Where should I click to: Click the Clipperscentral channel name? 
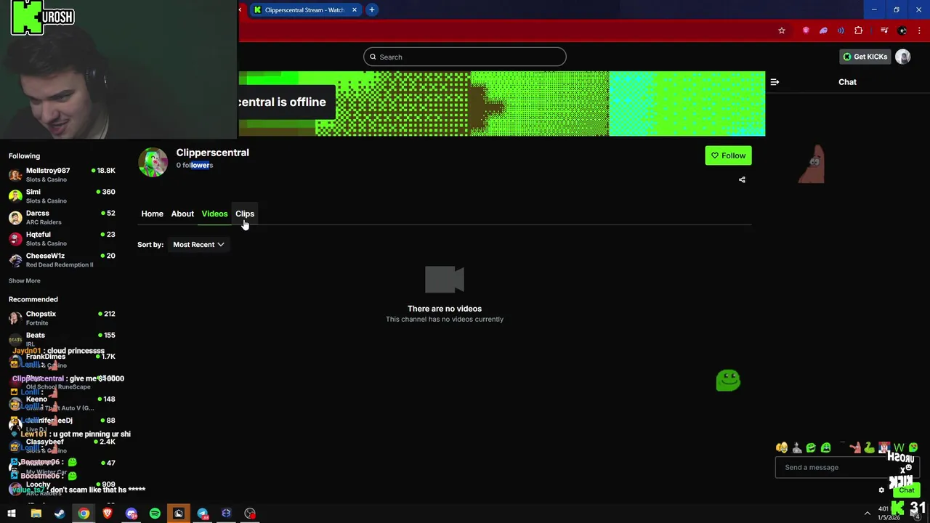[212, 153]
